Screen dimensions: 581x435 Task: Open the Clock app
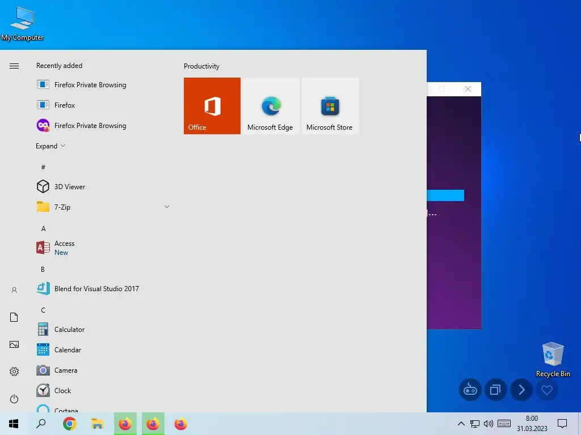[x=103, y=390]
